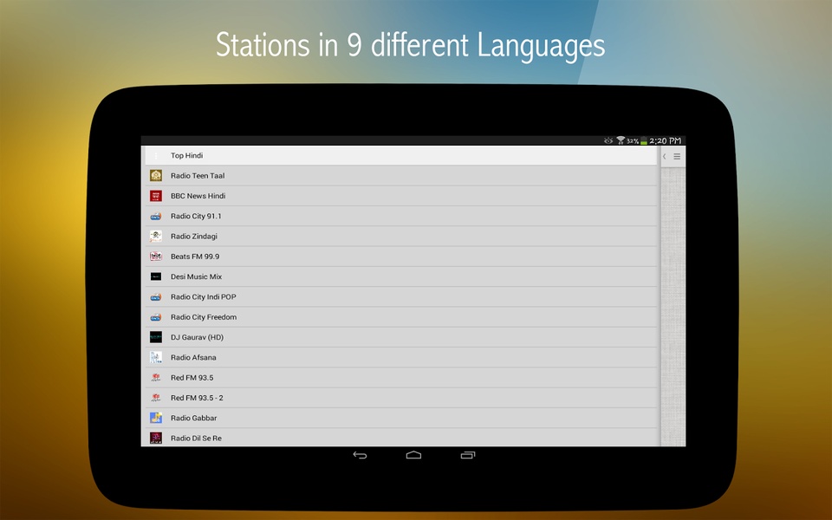Collapse side panel with the left chevron

click(665, 157)
